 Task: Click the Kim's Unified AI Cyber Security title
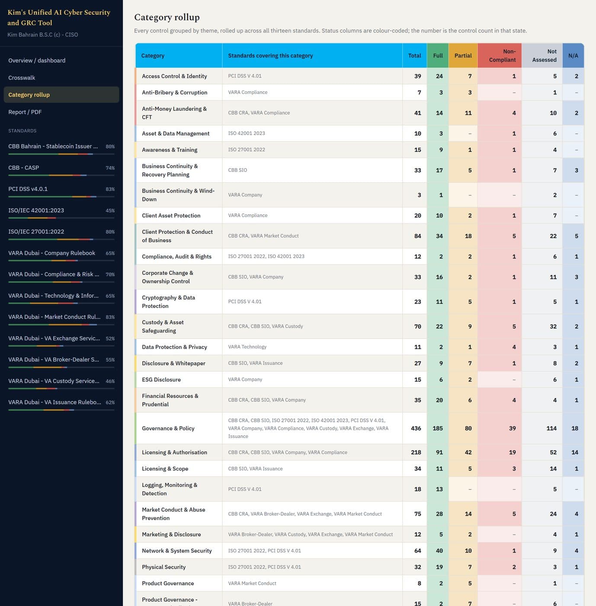coord(59,18)
